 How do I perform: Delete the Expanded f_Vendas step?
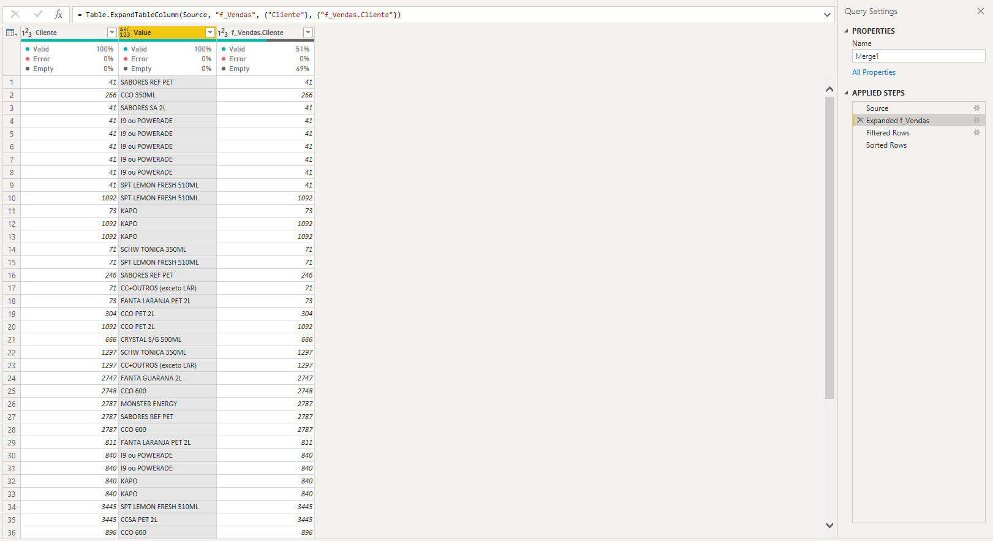click(860, 120)
